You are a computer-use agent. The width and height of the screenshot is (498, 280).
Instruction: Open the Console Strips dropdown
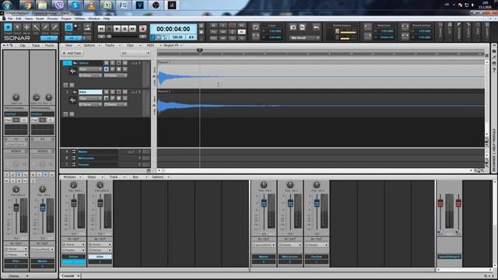click(x=94, y=177)
